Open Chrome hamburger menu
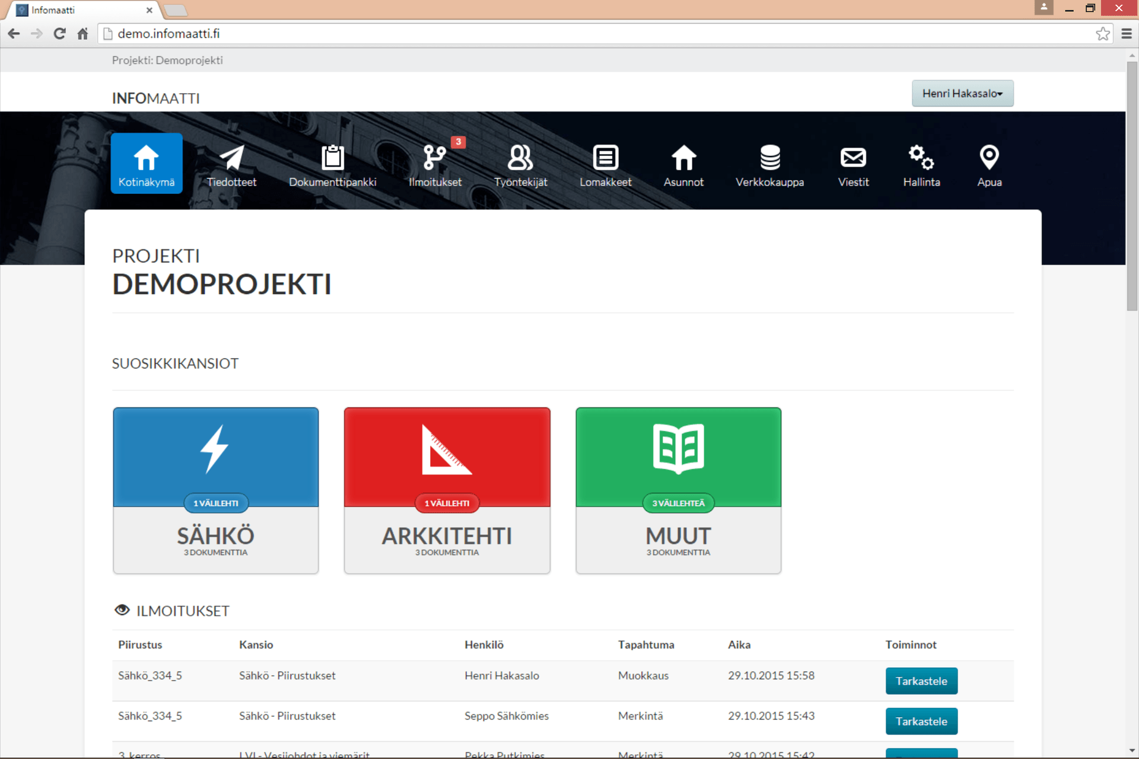Screen dimensions: 1139x759 1127,34
